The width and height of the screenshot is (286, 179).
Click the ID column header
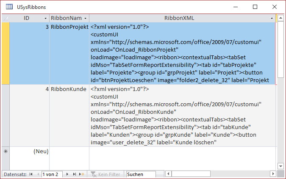point(29,18)
